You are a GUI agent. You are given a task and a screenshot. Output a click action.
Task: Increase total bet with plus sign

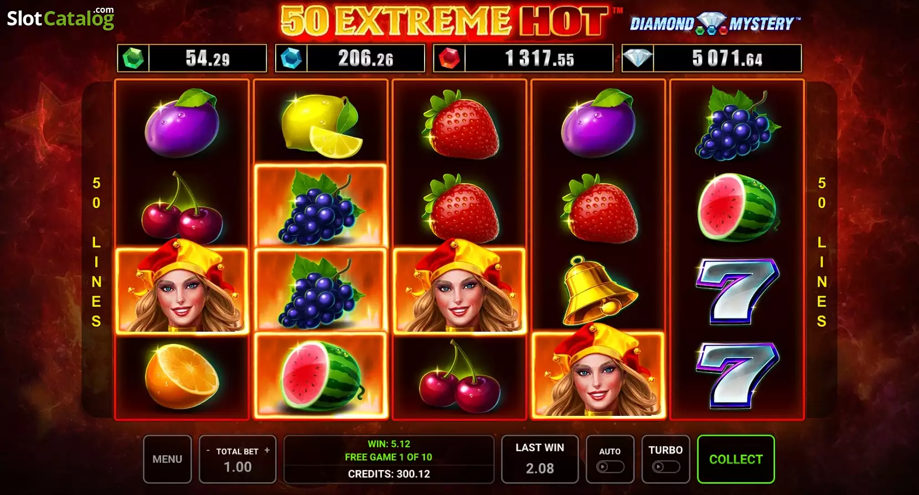tap(267, 451)
